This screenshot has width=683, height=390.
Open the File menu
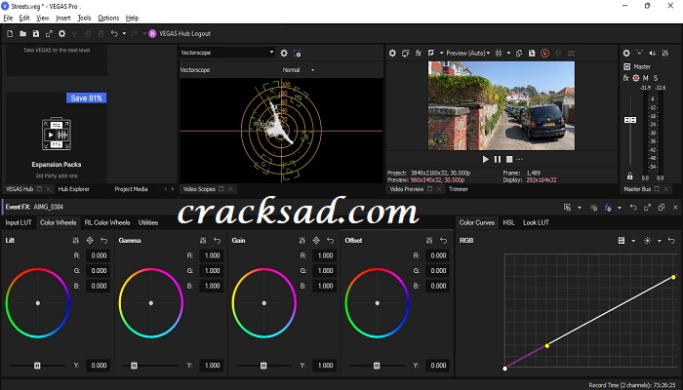pos(8,18)
